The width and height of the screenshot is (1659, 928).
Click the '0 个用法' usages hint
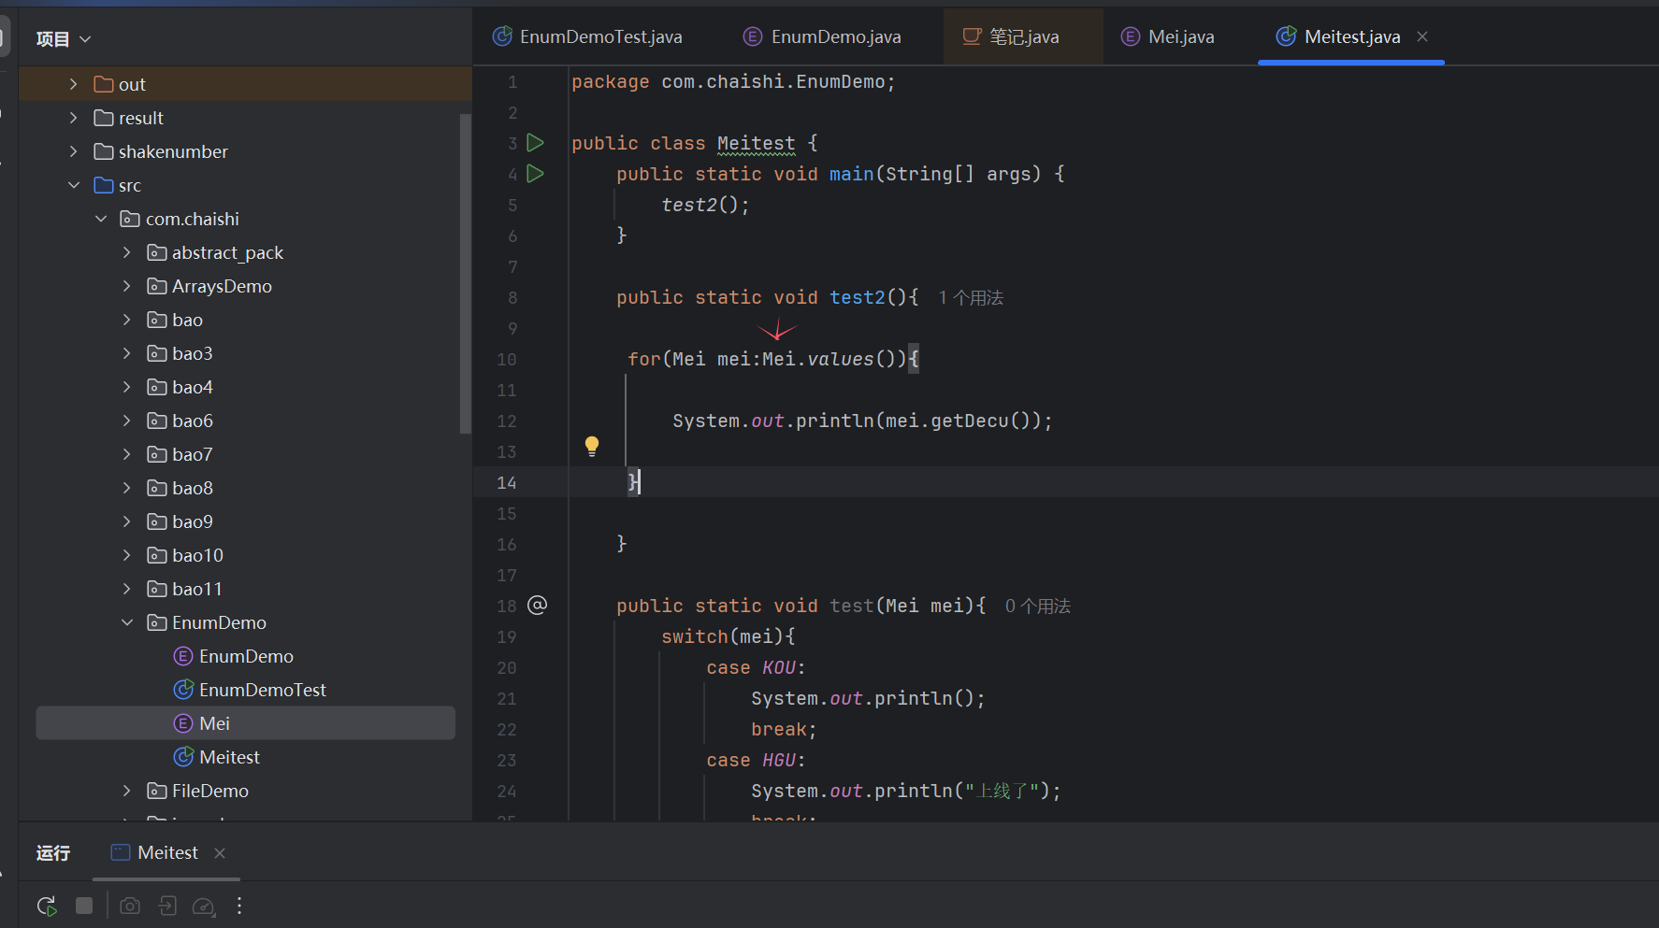[1038, 606]
